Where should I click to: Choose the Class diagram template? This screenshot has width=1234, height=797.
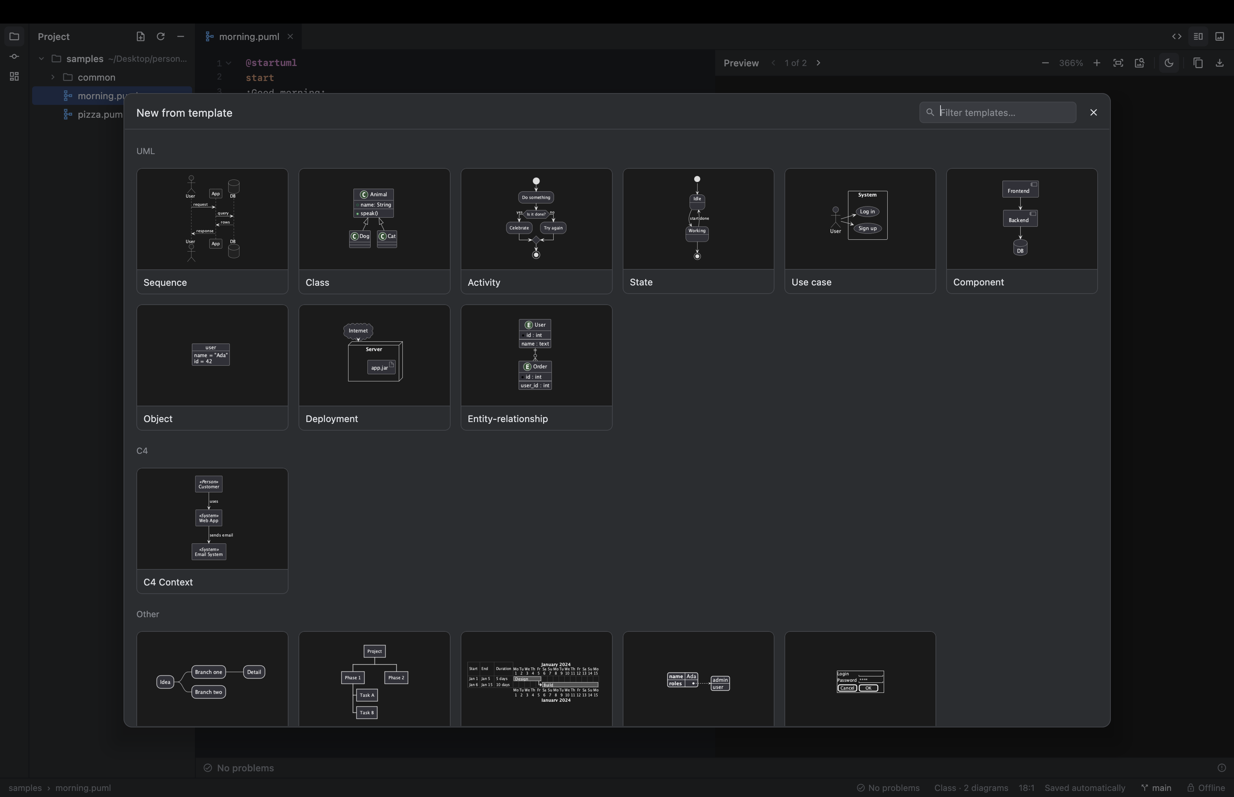click(374, 231)
